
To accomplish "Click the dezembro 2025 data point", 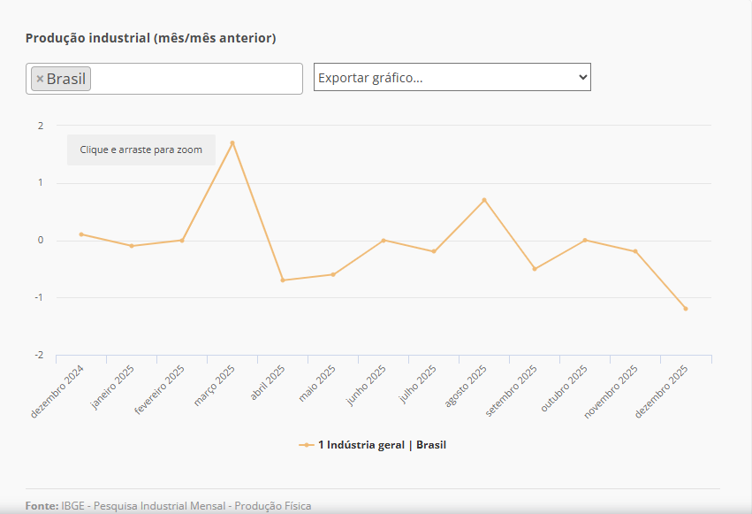I will [685, 309].
